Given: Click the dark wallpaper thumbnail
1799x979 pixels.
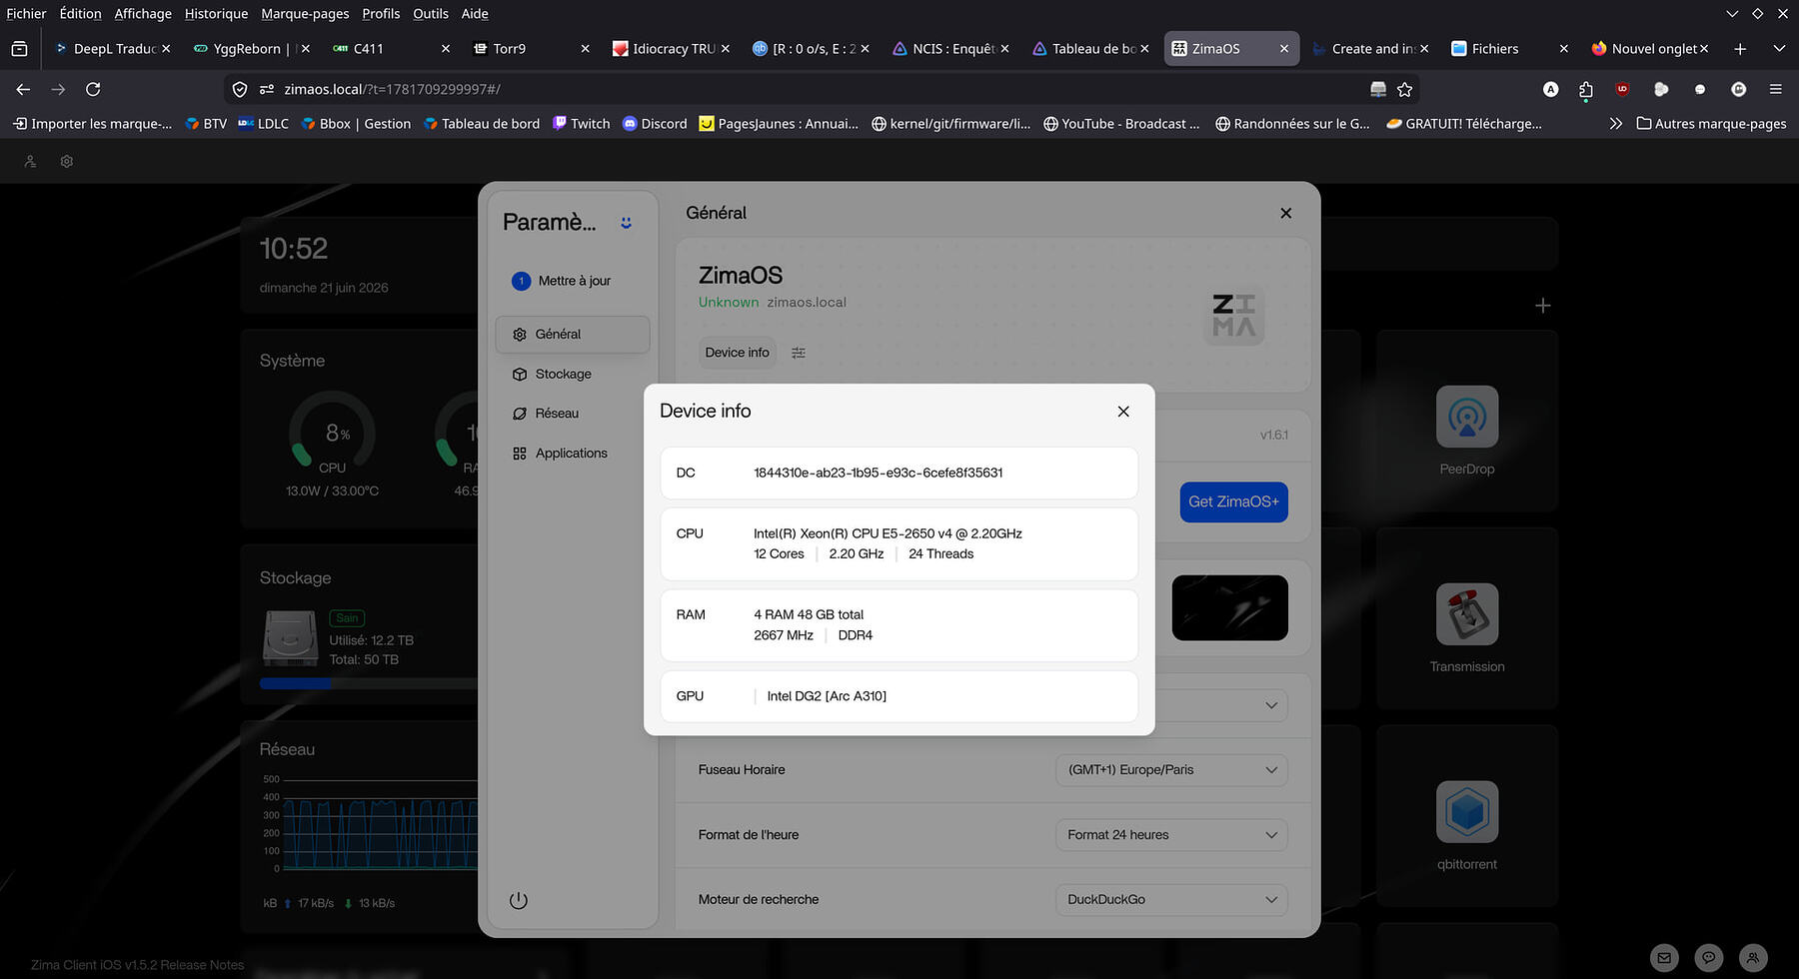Looking at the screenshot, I should (x=1229, y=607).
